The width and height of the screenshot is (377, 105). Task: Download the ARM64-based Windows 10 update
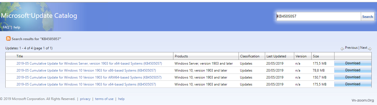(353, 77)
